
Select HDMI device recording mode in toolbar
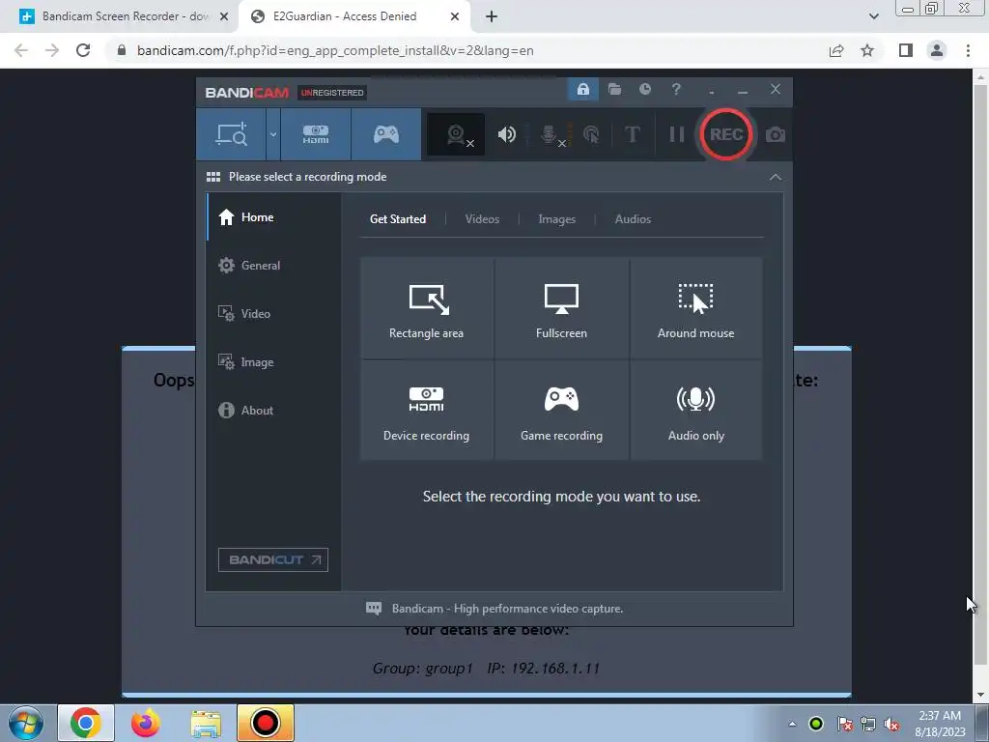pyautogui.click(x=316, y=134)
